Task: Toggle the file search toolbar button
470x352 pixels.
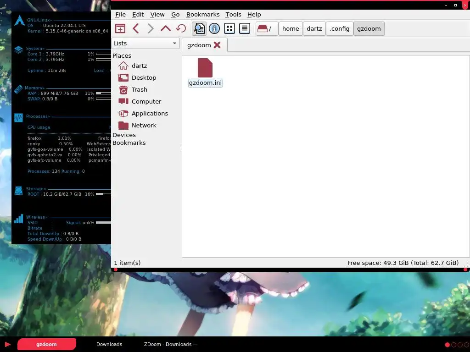Action: (x=199, y=28)
